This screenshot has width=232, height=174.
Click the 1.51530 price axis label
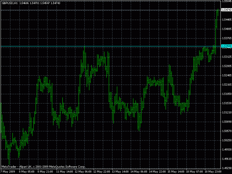click(x=227, y=103)
